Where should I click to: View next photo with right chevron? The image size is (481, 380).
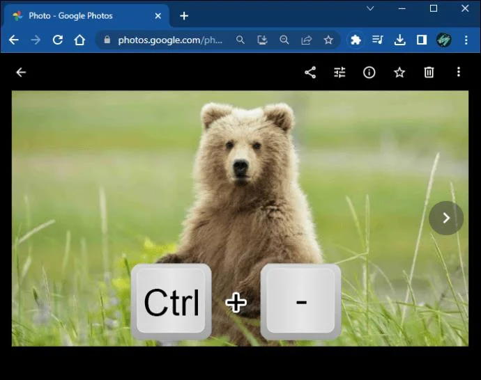pos(446,218)
